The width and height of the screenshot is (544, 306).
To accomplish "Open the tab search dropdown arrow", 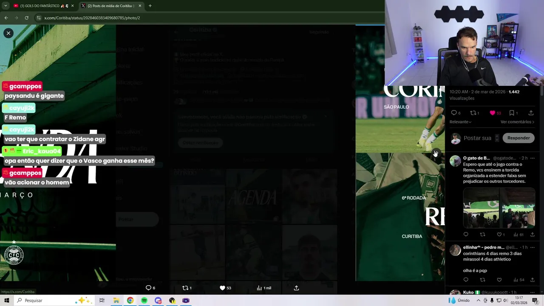I will pyautogui.click(x=6, y=6).
